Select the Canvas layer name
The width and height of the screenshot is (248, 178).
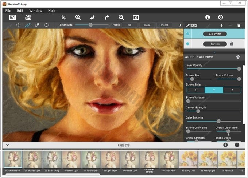tap(215, 44)
